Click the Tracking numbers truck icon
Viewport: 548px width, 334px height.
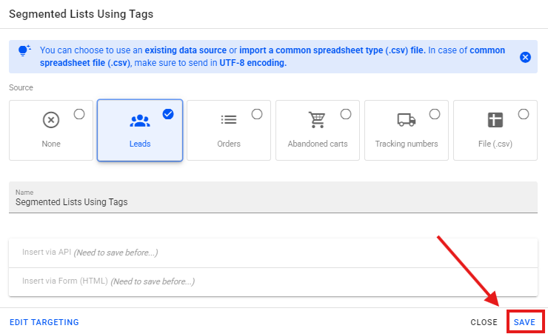click(x=406, y=120)
